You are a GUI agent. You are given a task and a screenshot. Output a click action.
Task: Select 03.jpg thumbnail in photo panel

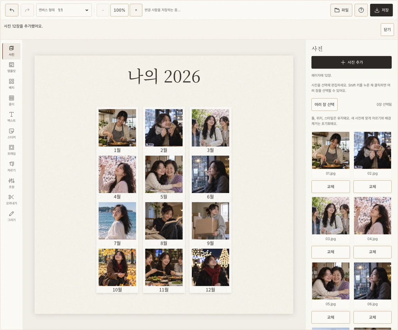(331, 216)
